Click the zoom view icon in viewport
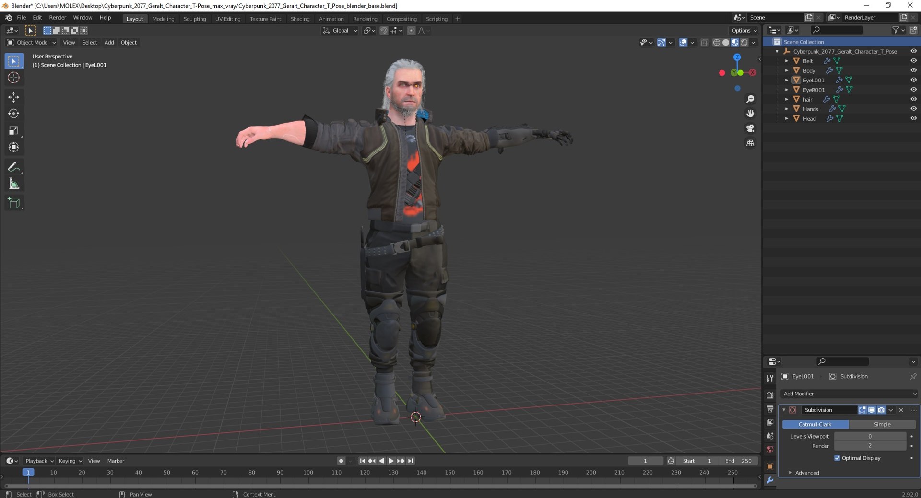 click(750, 99)
